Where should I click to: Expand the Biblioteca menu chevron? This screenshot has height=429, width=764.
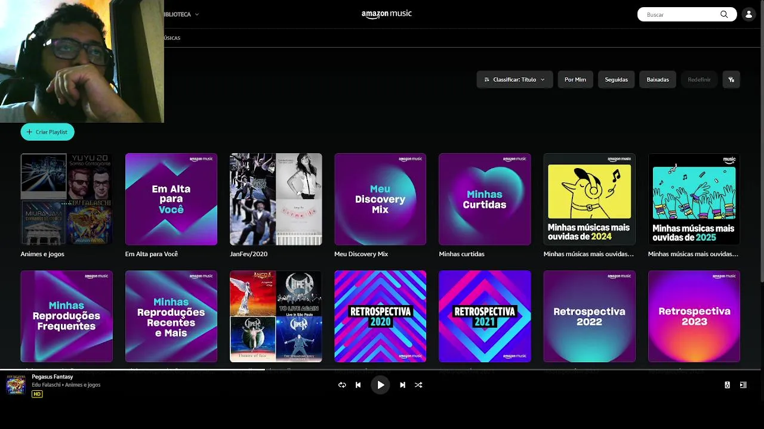[x=197, y=14]
